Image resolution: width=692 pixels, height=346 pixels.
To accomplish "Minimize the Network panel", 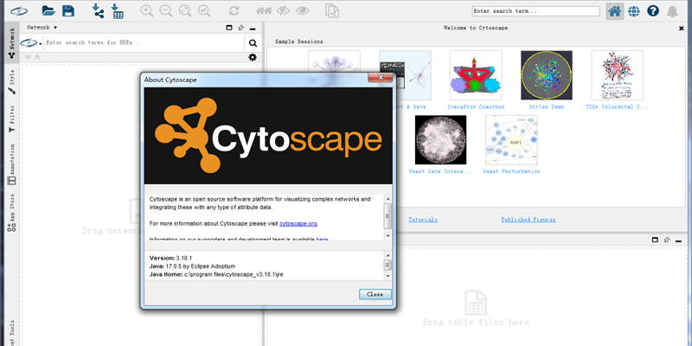I will [253, 29].
